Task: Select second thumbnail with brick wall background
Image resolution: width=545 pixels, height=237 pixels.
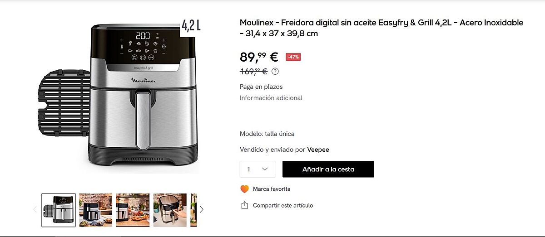Action: 96,210
